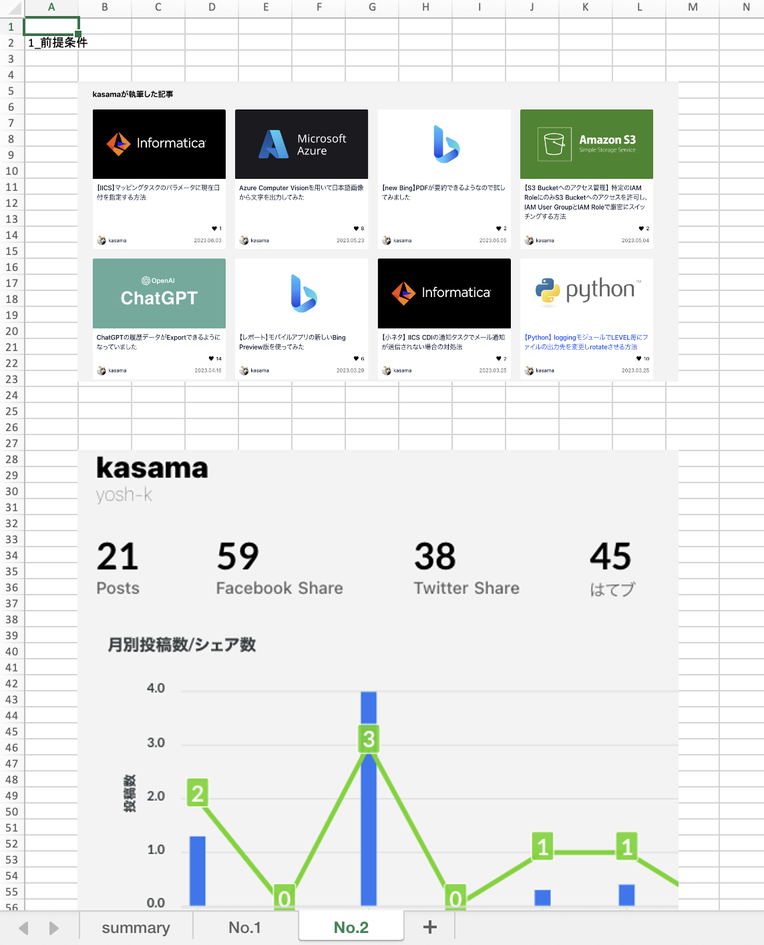Image resolution: width=764 pixels, height=945 pixels.
Task: Select column D header
Action: (212, 7)
